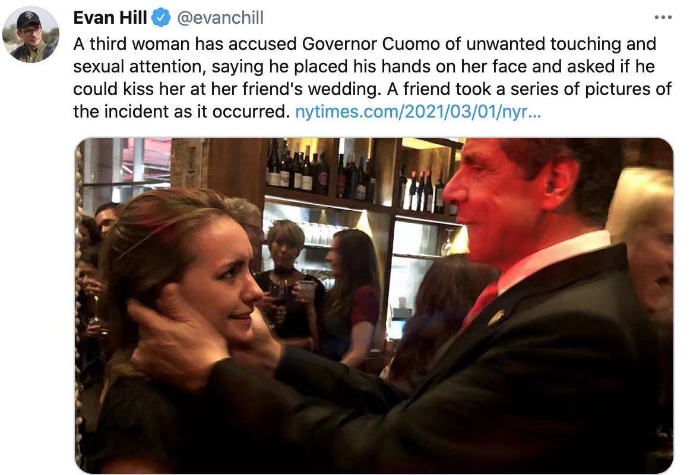Follow the nytimes.com/2021/03/01 article link
Image resolution: width=690 pixels, height=475 pixels.
click(417, 112)
